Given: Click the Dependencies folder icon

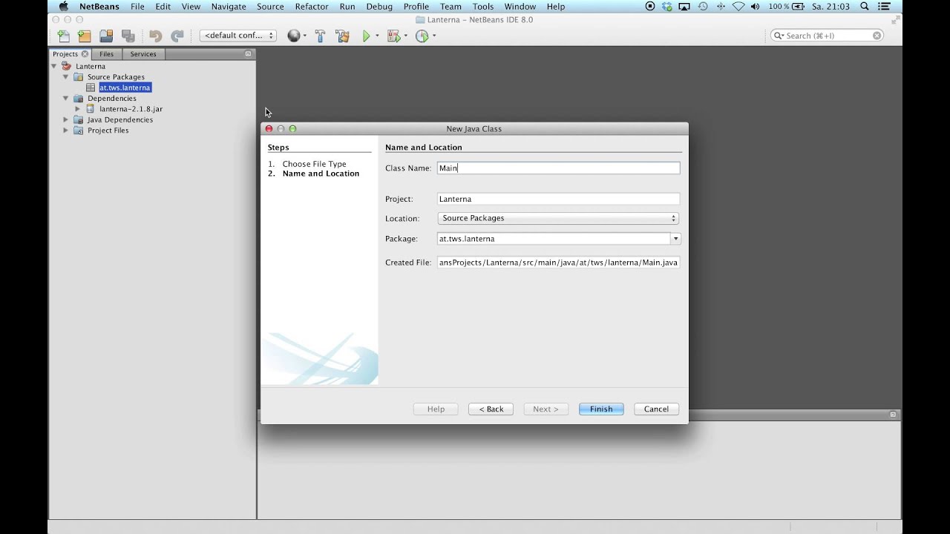Looking at the screenshot, I should coord(79,98).
